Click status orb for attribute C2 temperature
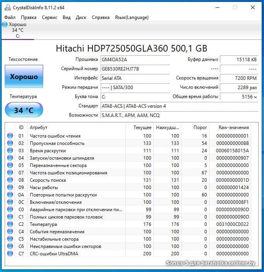The height and width of the screenshot is (272, 264). [10, 224]
